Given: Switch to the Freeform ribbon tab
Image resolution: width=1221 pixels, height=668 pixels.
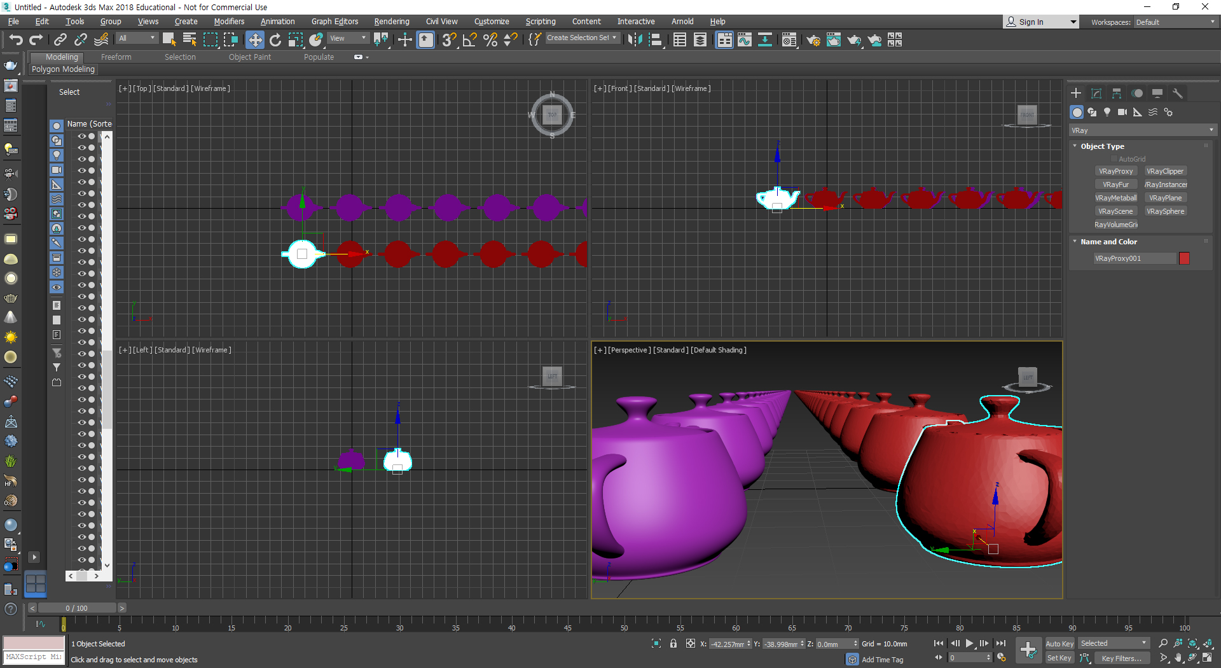Looking at the screenshot, I should (x=116, y=57).
